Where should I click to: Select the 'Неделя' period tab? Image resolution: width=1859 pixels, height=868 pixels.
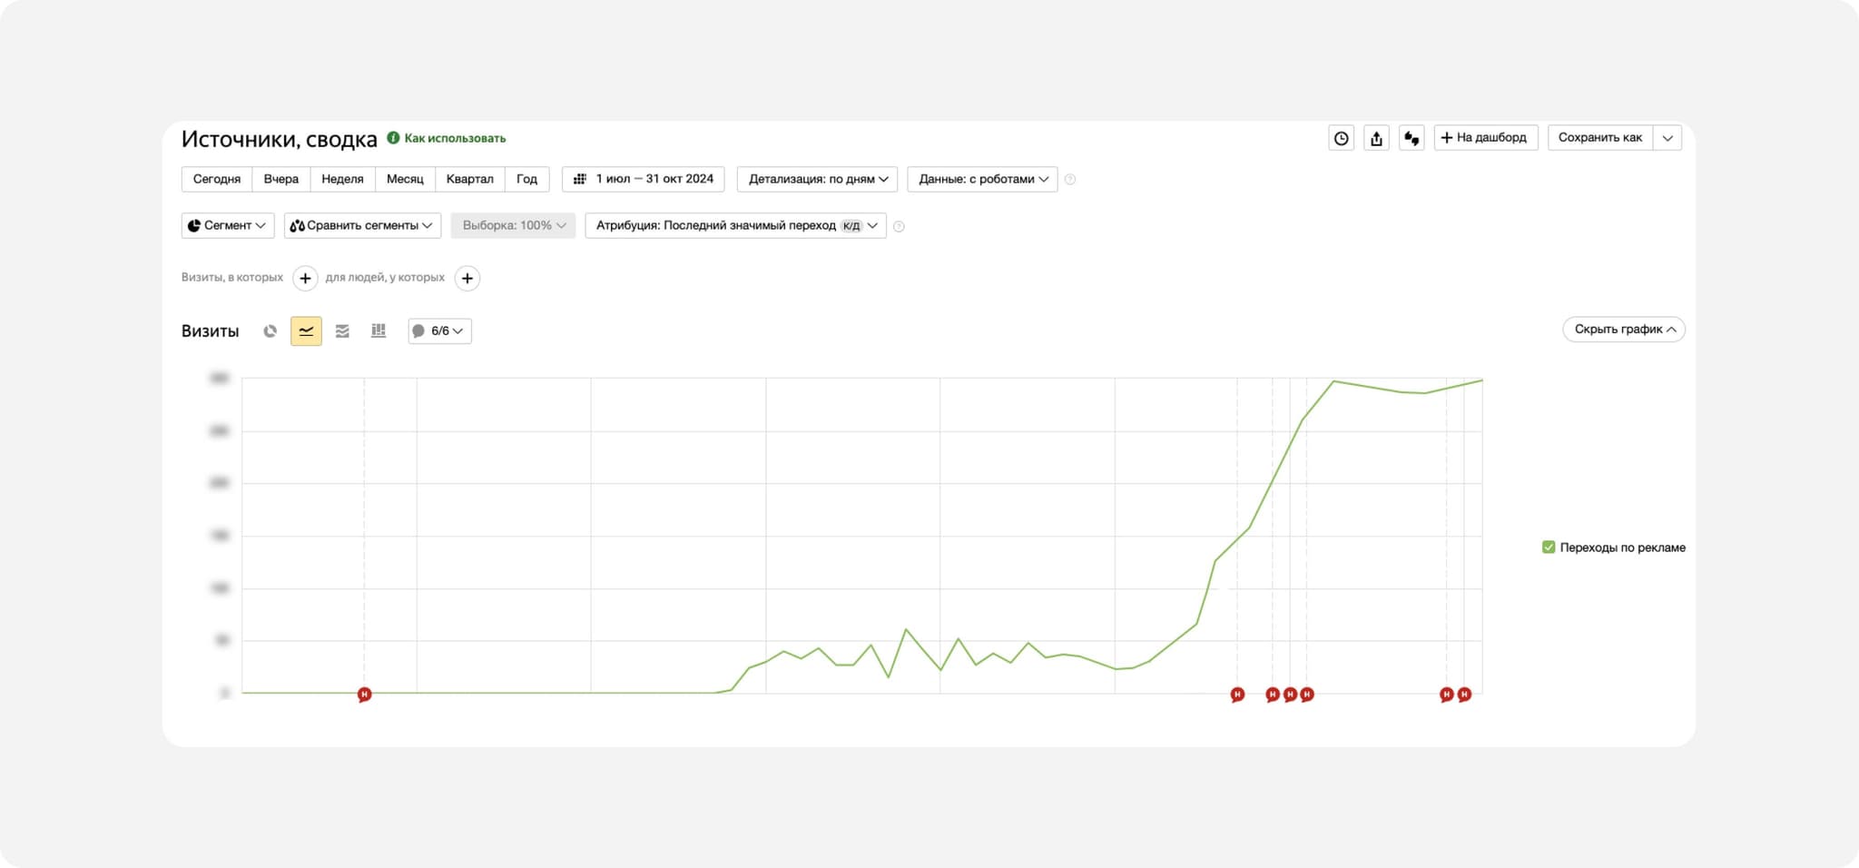pos(342,179)
